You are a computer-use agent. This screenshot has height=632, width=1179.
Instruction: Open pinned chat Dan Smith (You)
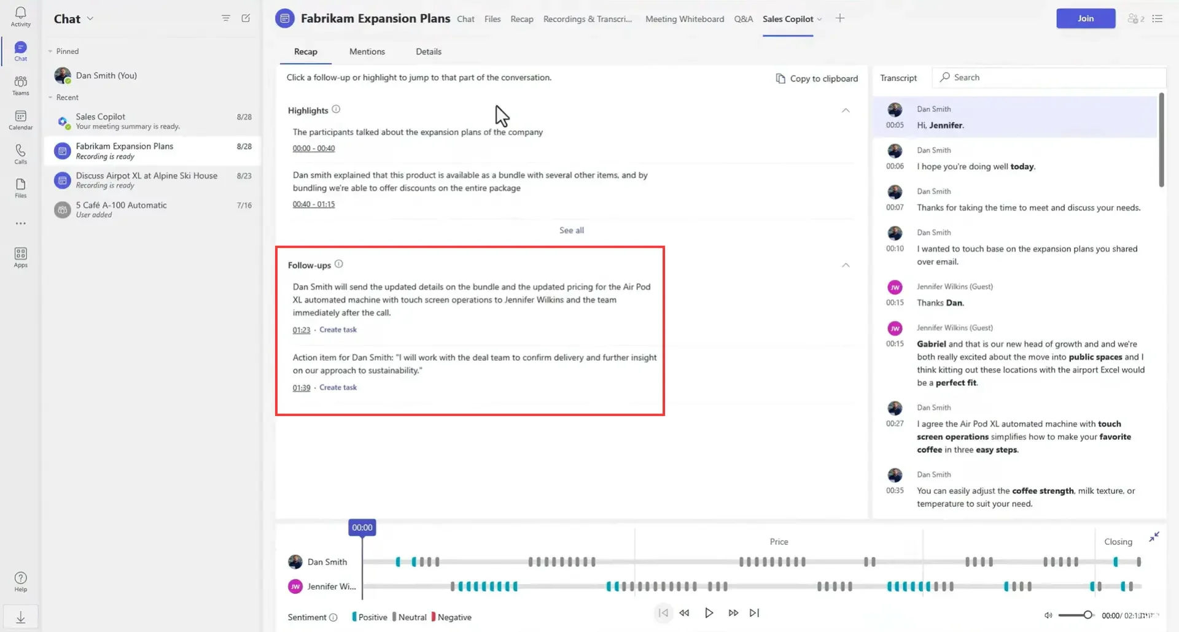coord(152,75)
